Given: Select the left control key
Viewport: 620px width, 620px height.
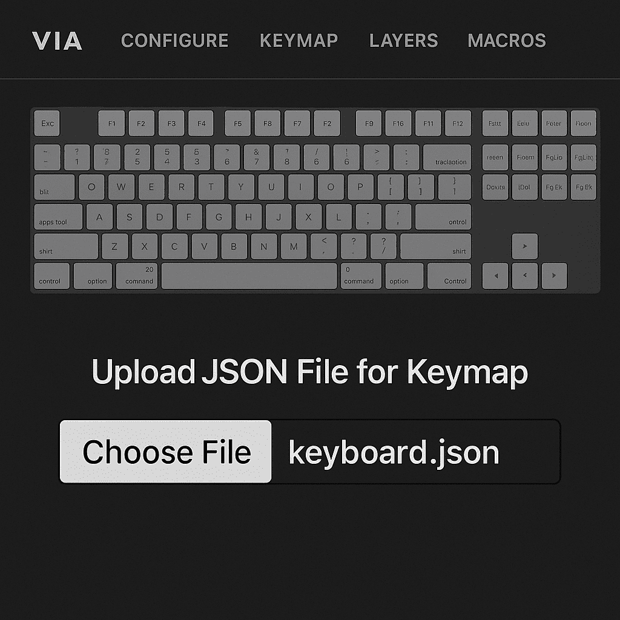Looking at the screenshot, I should click(52, 275).
